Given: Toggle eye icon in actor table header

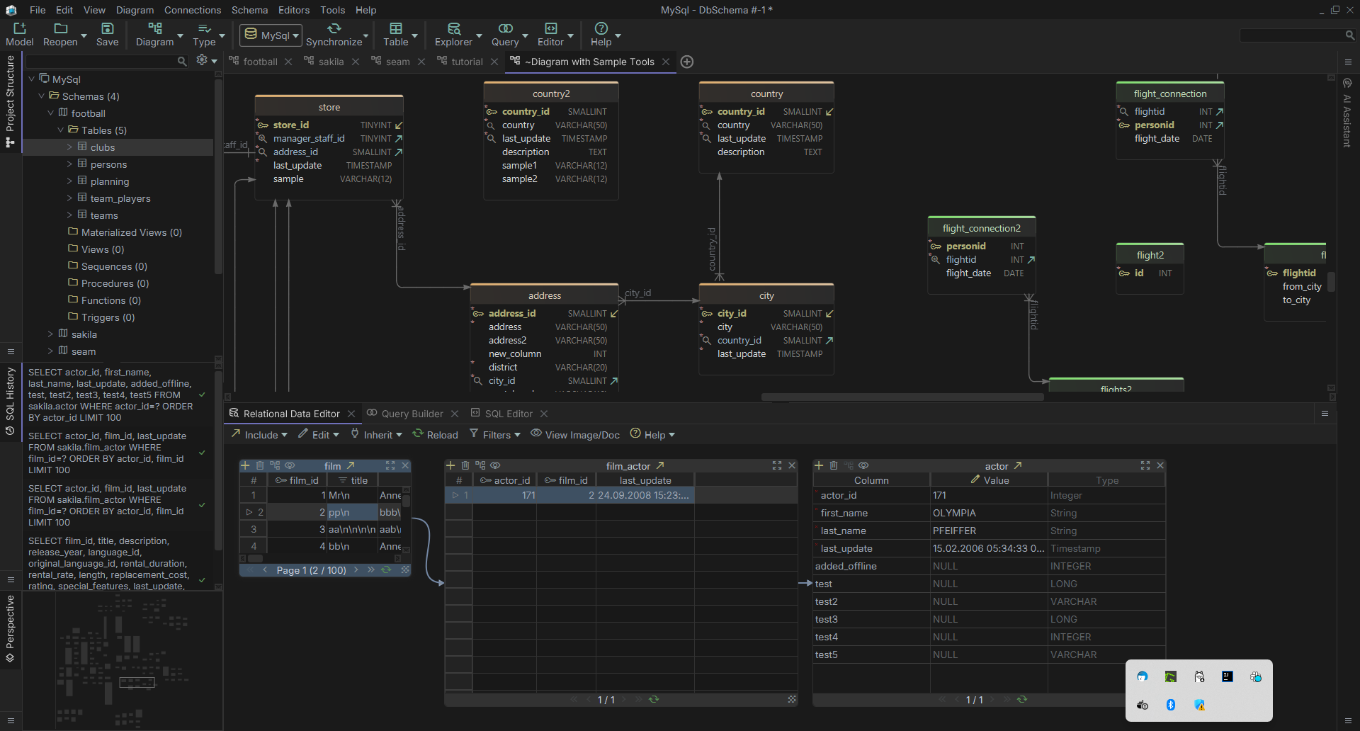Looking at the screenshot, I should pyautogui.click(x=863, y=466).
